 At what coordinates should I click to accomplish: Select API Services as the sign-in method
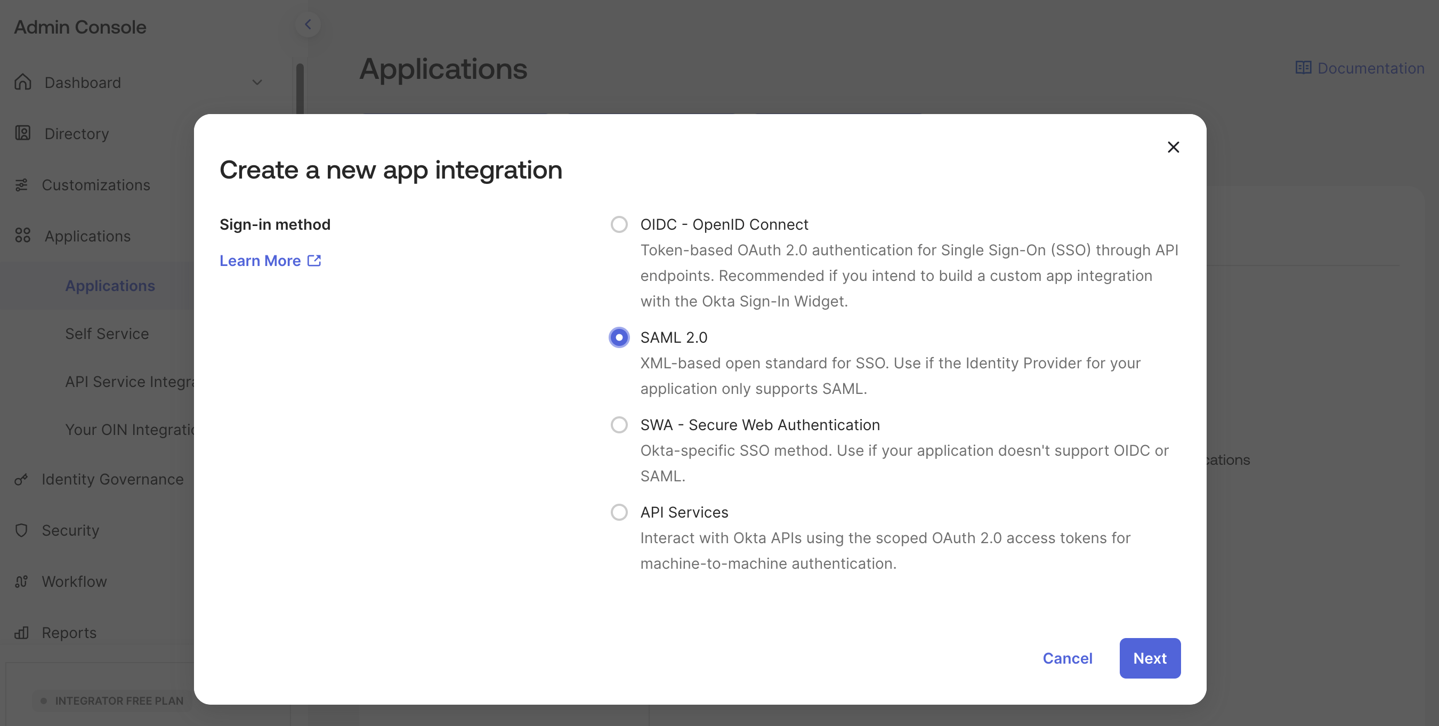[618, 512]
